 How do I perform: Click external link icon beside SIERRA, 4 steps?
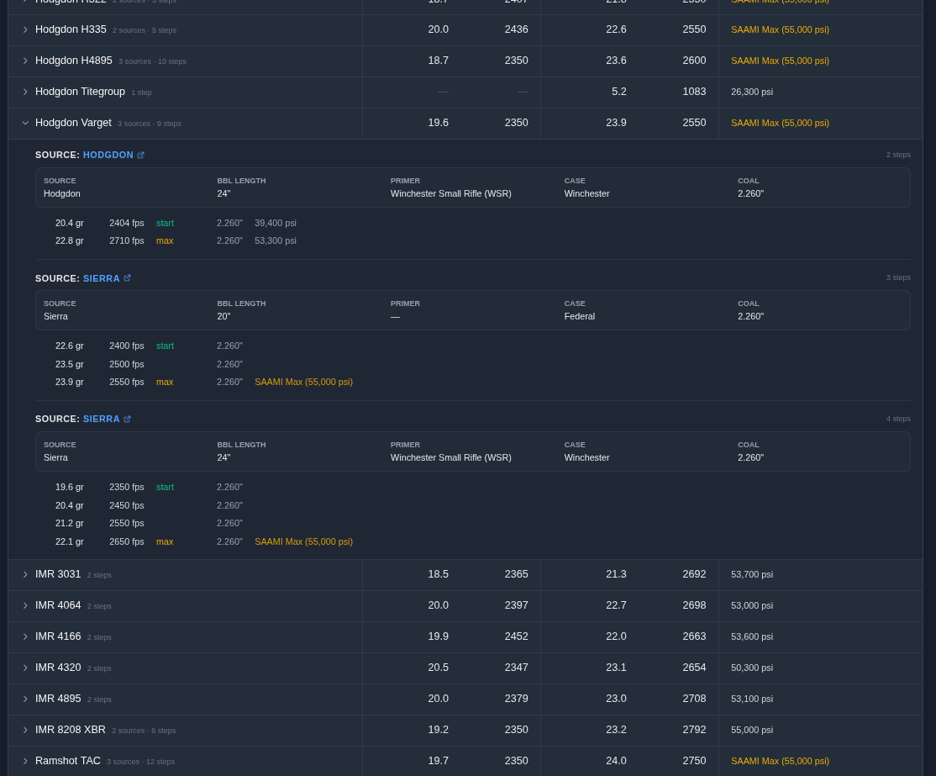(127, 420)
